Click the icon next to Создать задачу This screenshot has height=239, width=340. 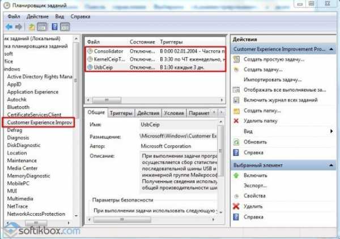236,69
